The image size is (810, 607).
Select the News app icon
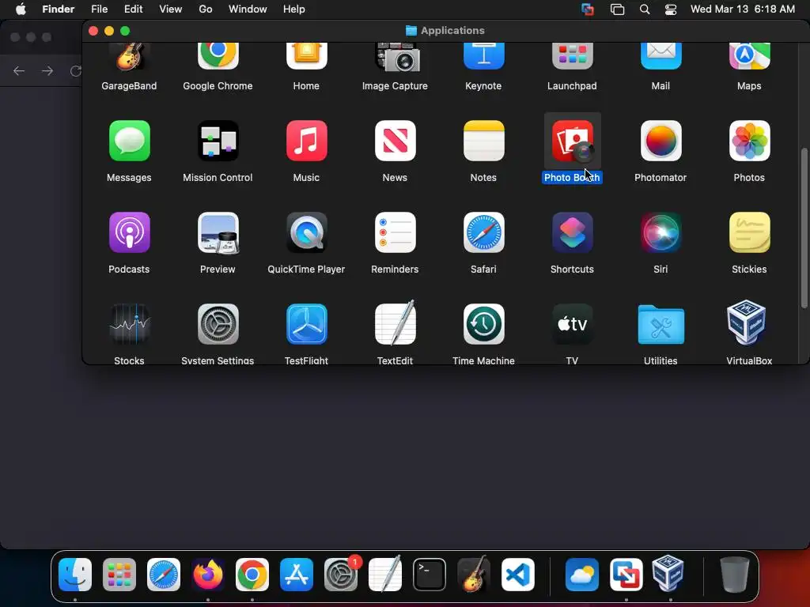click(x=395, y=141)
